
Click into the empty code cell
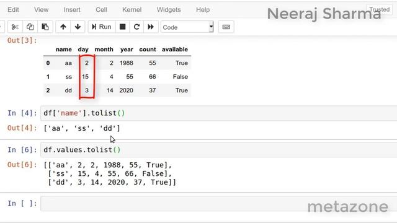(x=219, y=204)
